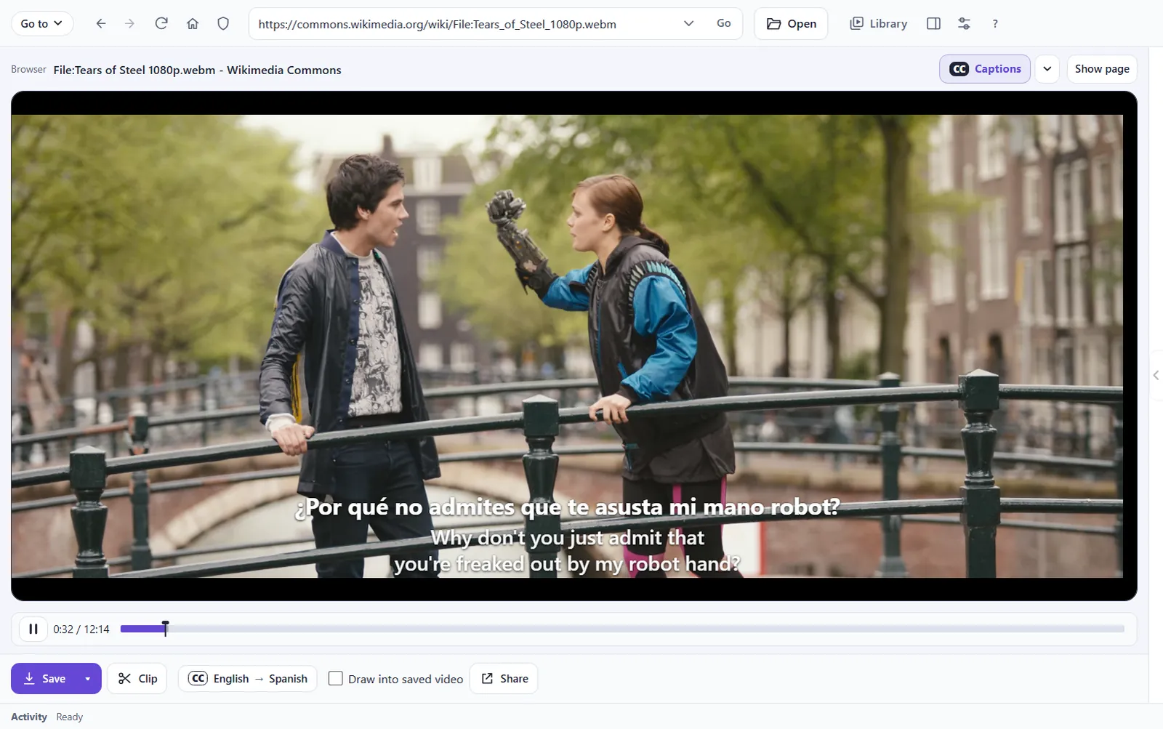Click into the URL address field
This screenshot has width=1163, height=729.
[x=465, y=24]
